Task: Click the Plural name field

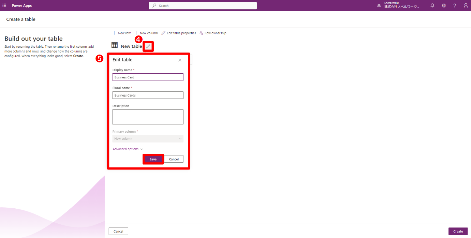Action: [148, 95]
